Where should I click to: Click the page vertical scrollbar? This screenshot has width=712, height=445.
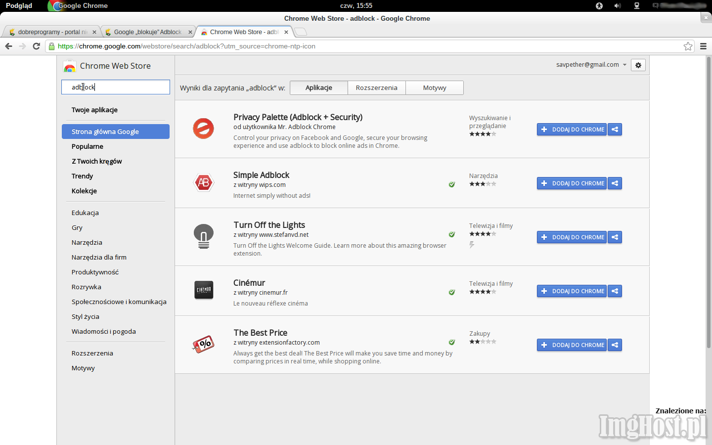pyautogui.click(x=709, y=203)
